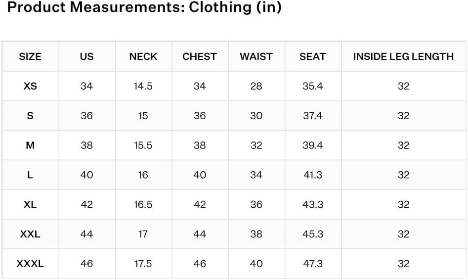Screen dimensions: 468x280
Task: Click the US column header
Action: [87, 56]
